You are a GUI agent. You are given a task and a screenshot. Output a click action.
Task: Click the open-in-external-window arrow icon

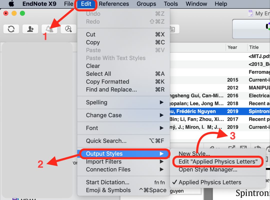click(231, 148)
